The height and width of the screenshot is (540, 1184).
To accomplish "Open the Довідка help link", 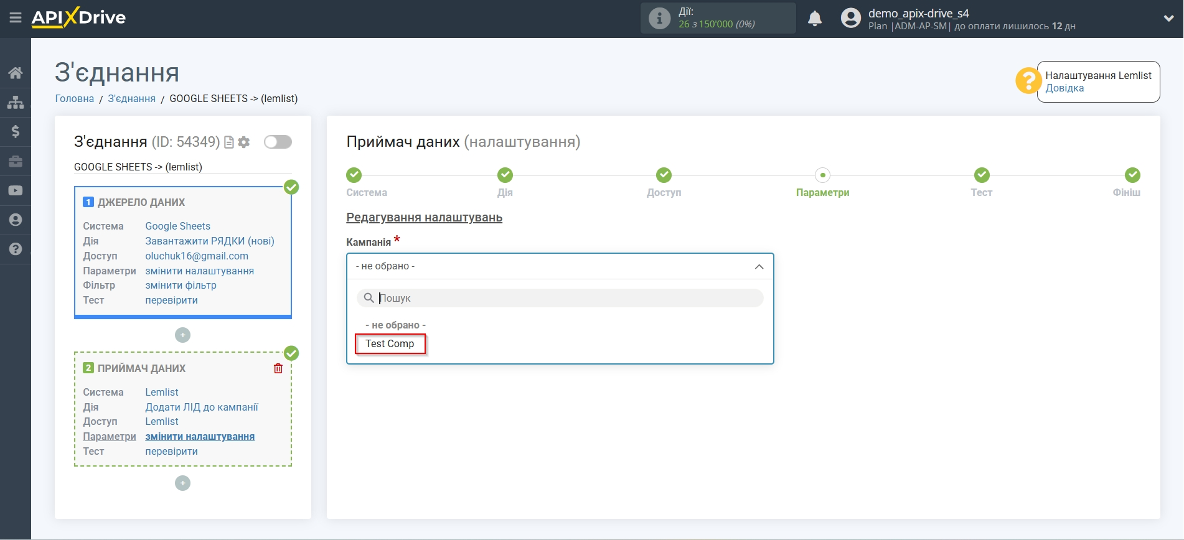I will (1064, 88).
